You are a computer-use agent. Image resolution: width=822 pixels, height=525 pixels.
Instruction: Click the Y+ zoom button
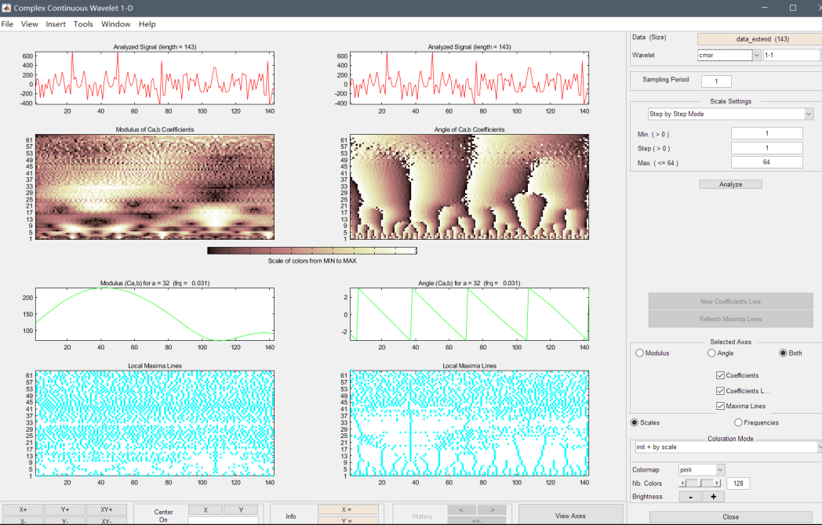click(x=65, y=509)
